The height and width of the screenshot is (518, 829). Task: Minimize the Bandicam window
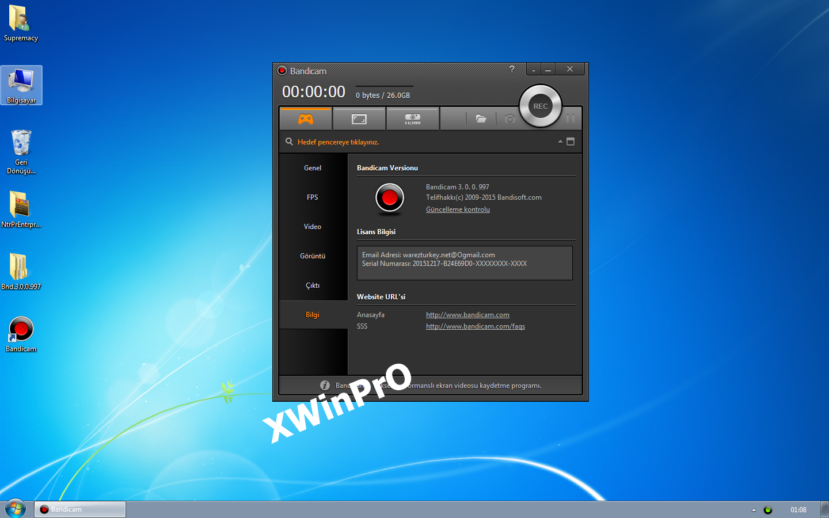coord(548,69)
